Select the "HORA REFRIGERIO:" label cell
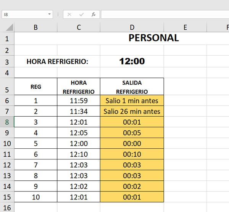This screenshot has width=229, height=212. (x=57, y=61)
